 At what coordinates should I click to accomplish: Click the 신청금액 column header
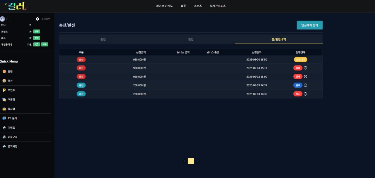coord(141,52)
